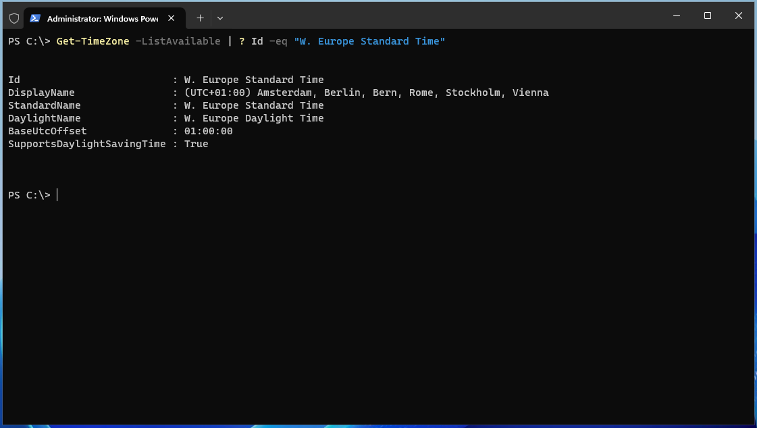Click the empty prompt at the cursor
The image size is (757, 428).
point(58,195)
